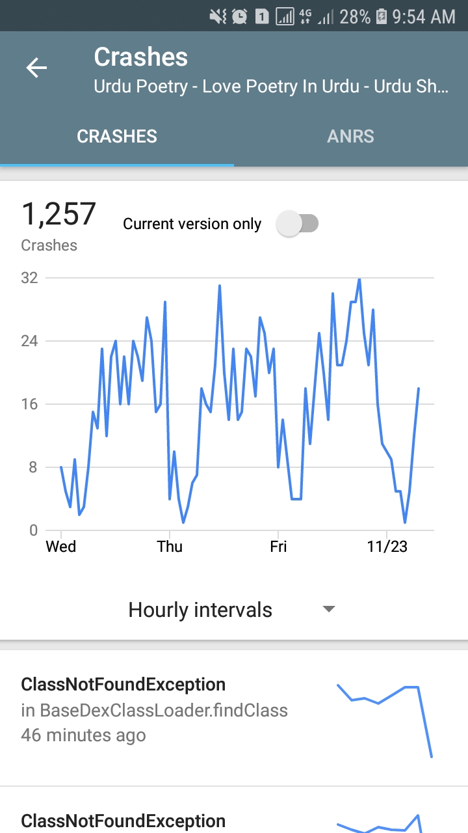
Task: Select the Hourly intervals label
Action: 200,610
